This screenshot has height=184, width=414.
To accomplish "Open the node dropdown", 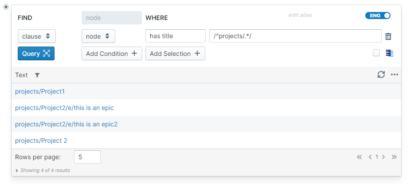I will pyautogui.click(x=98, y=36).
